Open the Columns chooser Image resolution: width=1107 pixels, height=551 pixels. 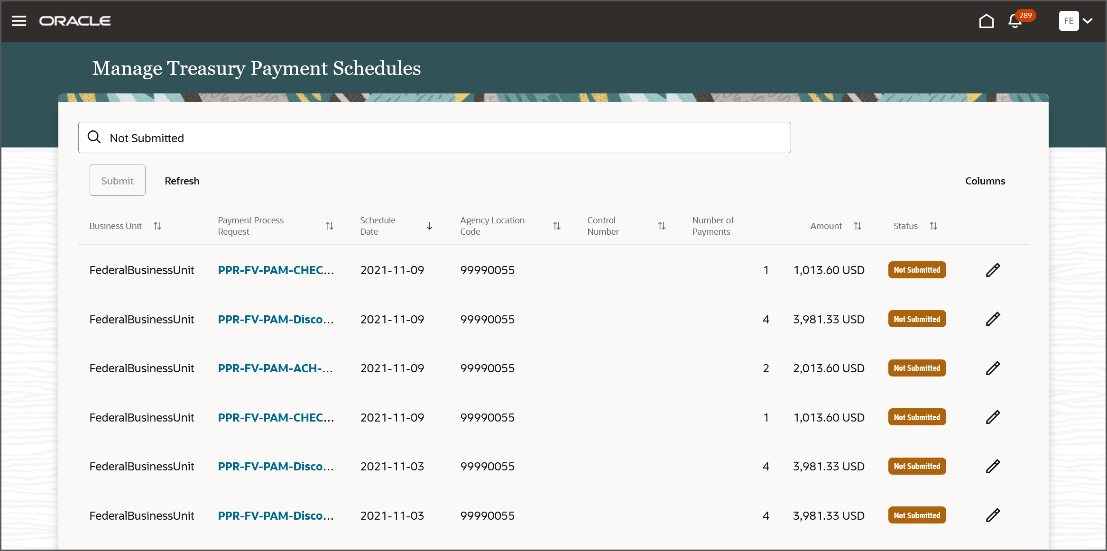[985, 181]
